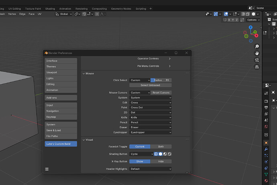
Task: Open the Material properties tab
Action: [x=266, y=181]
